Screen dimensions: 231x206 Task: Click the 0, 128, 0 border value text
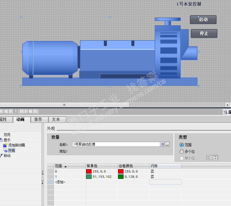coord(131,177)
